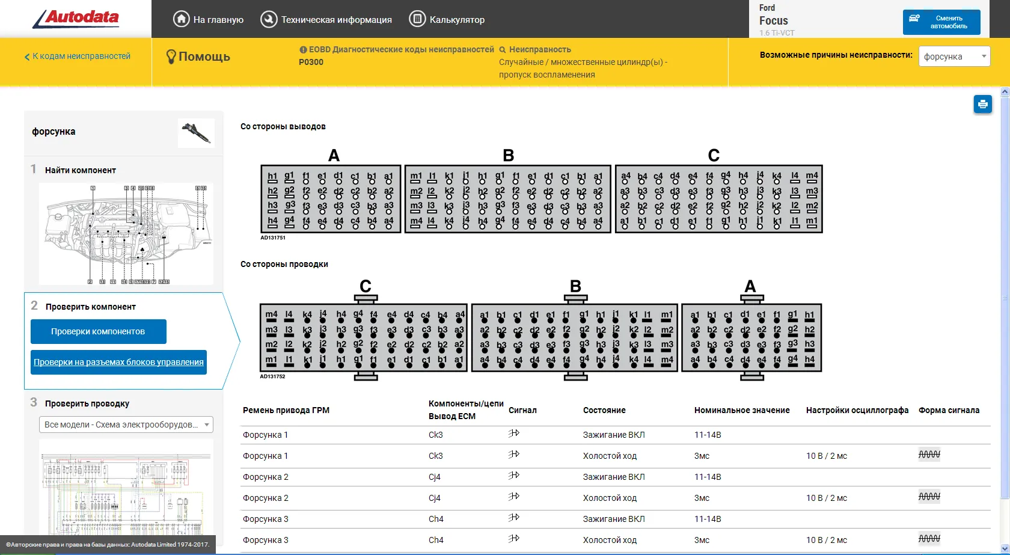Open the Калькулятор icon
The height and width of the screenshot is (555, 1010).
pyautogui.click(x=417, y=19)
